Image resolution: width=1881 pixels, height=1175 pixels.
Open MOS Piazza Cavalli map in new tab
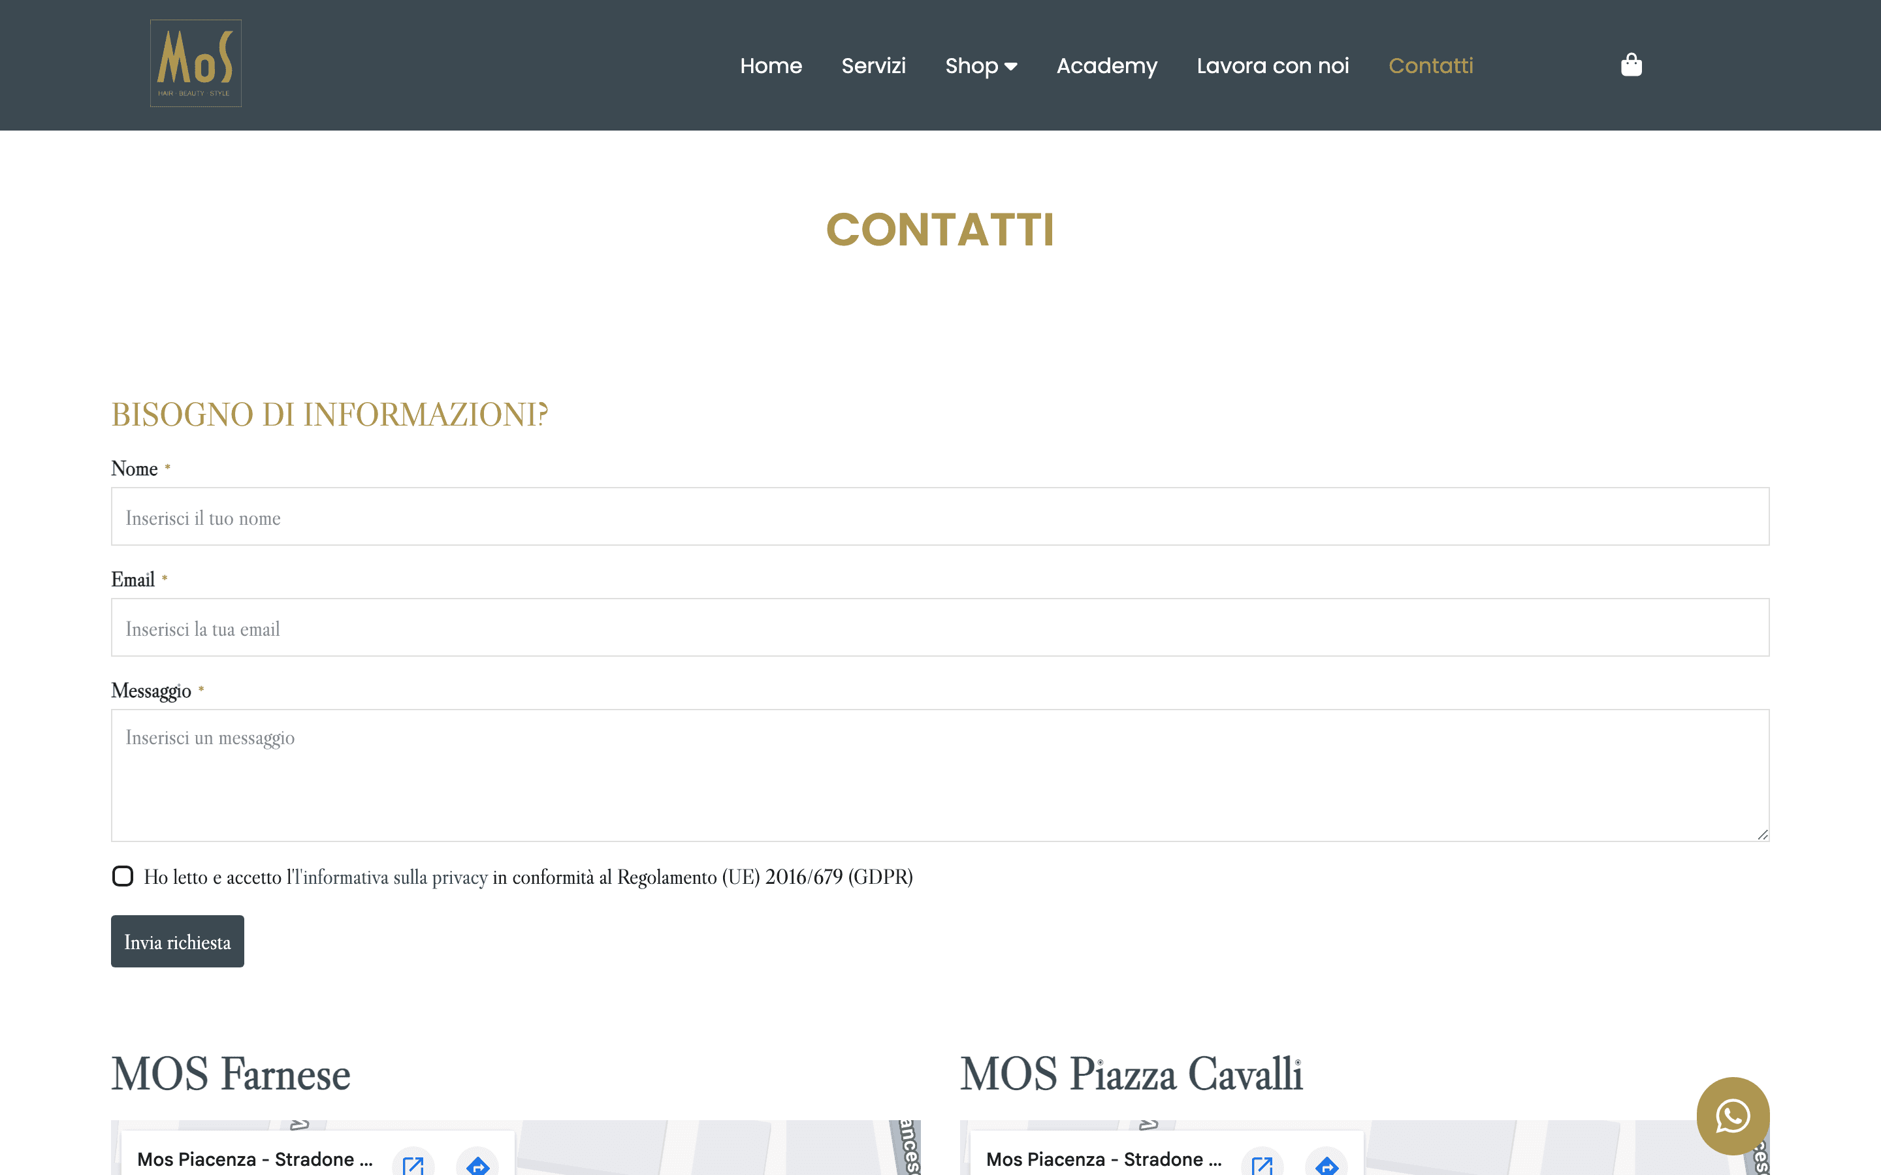[x=1263, y=1165]
